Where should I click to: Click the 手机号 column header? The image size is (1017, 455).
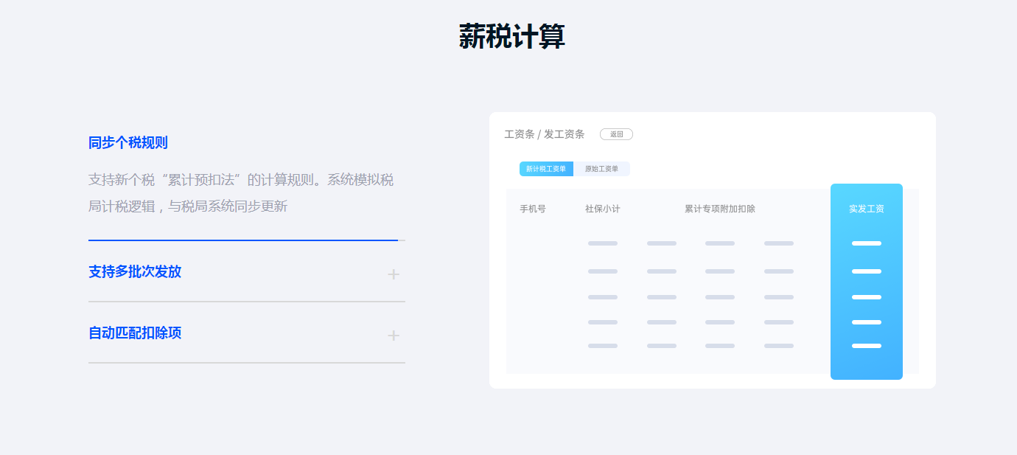(533, 209)
